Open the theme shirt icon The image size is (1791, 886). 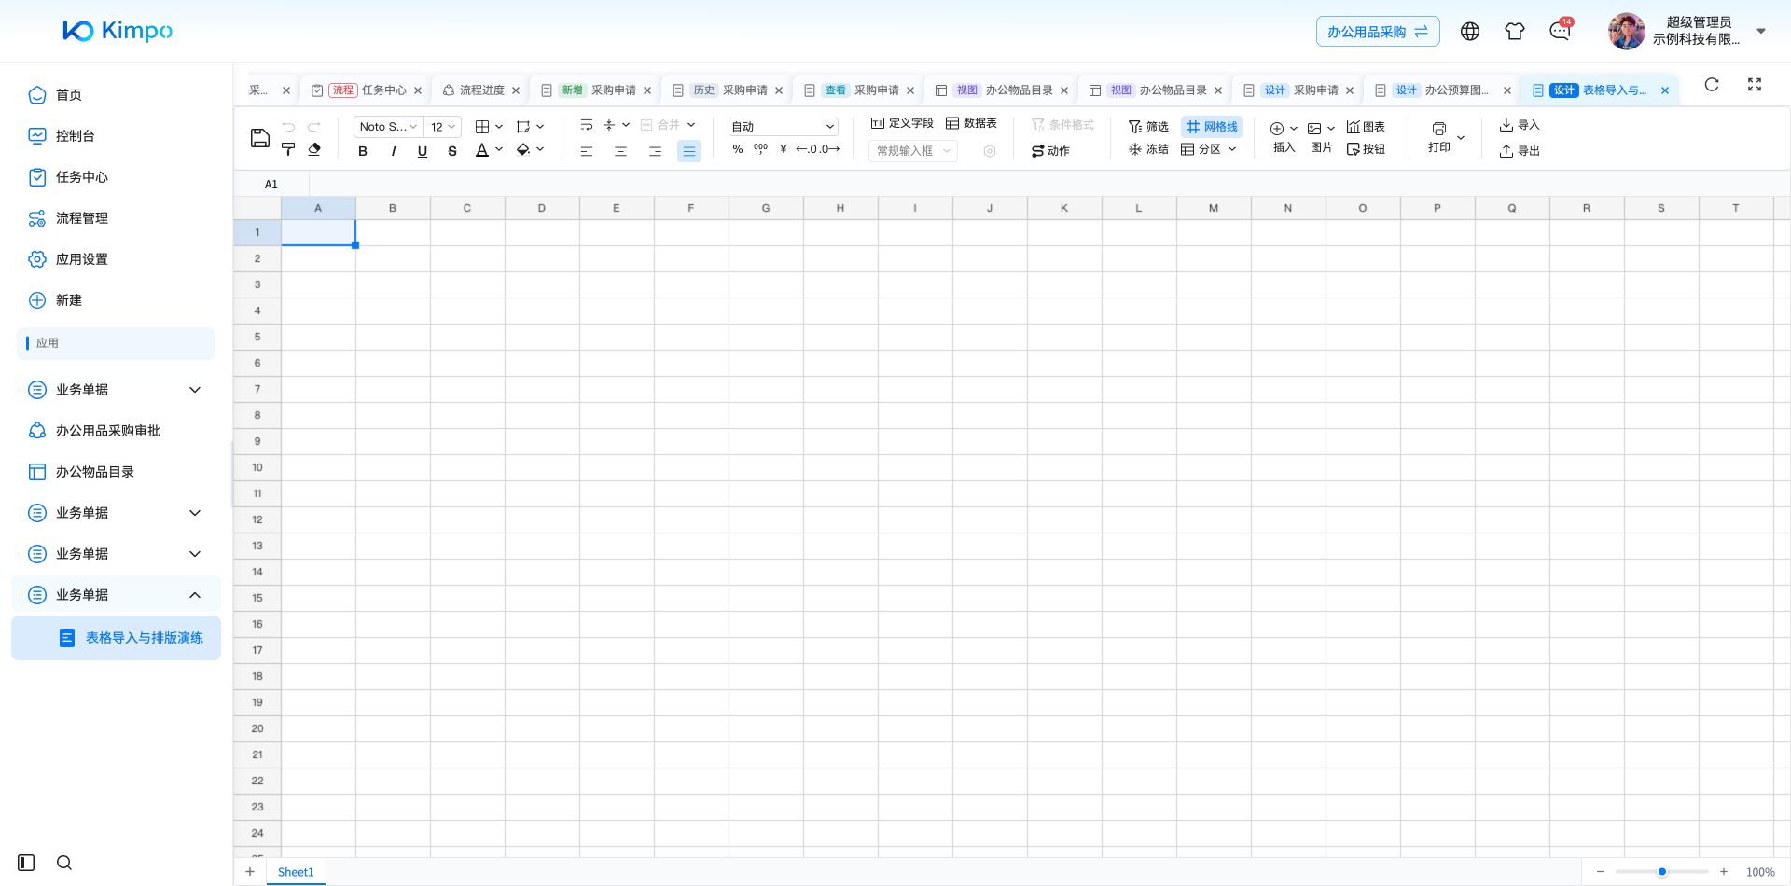pos(1515,31)
